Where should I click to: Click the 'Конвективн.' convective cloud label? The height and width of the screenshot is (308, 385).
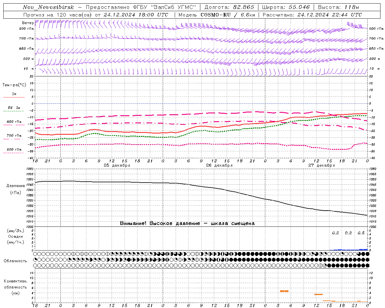pyautogui.click(x=15, y=281)
